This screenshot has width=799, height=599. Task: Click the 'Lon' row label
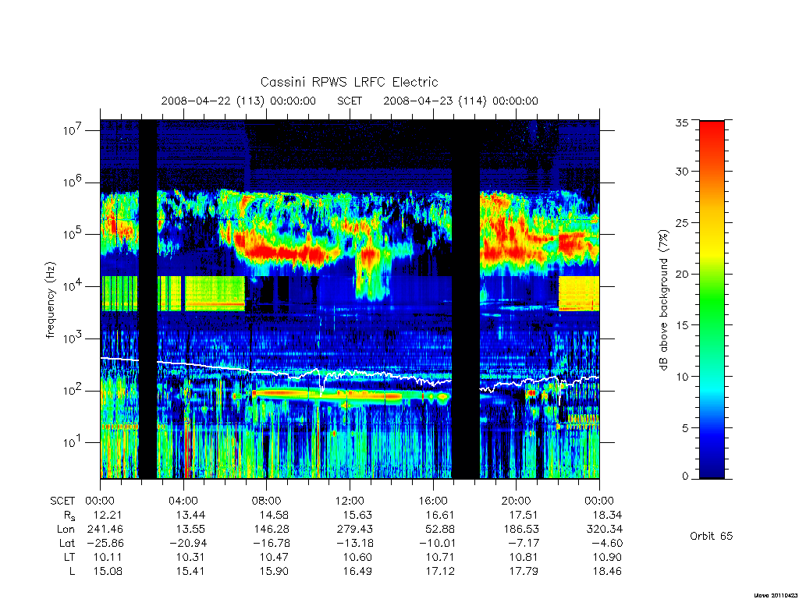(x=66, y=530)
